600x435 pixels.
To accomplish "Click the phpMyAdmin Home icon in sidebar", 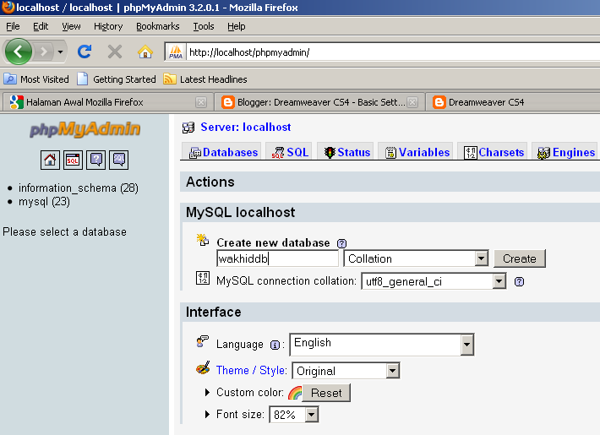I will point(50,160).
